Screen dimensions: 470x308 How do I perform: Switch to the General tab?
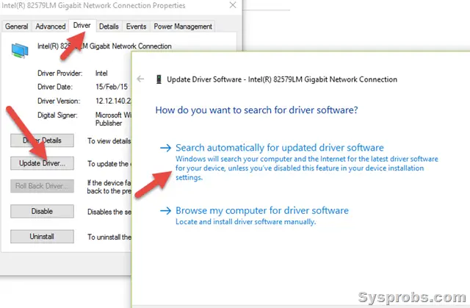[16, 26]
